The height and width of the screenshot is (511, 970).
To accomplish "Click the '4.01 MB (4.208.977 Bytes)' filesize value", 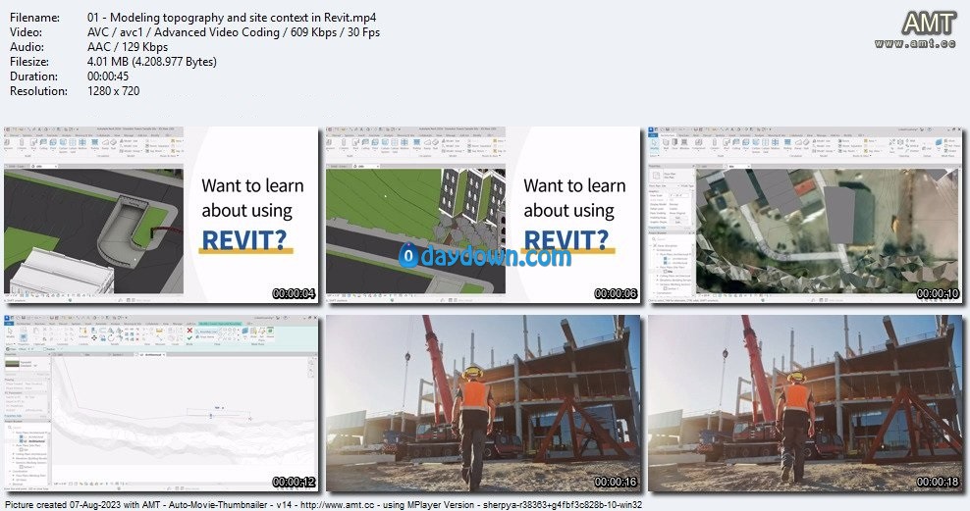I will [x=151, y=62].
